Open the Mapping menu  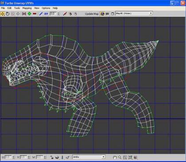(x=27, y=8)
